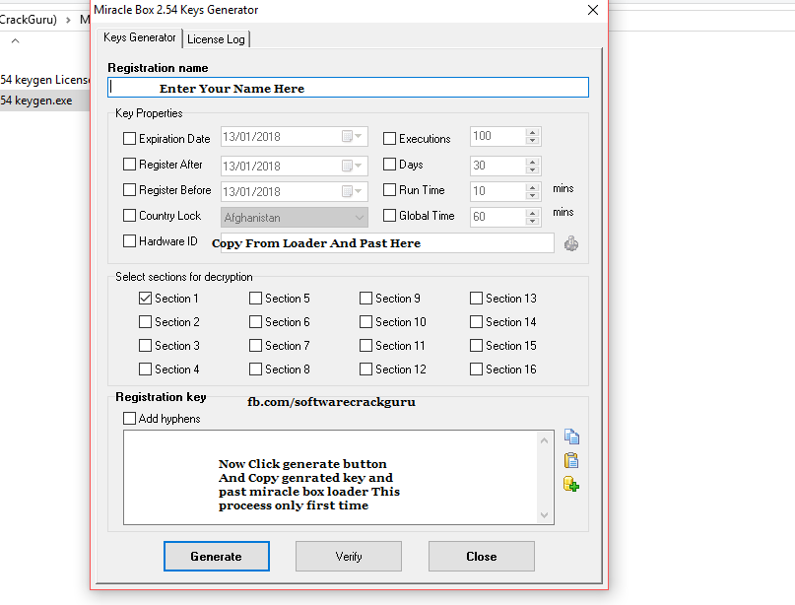Enable the Days checkbox
795x605 pixels.
389,165
